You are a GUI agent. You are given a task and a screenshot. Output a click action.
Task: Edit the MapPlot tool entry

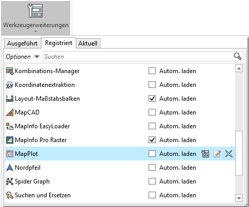point(217,154)
